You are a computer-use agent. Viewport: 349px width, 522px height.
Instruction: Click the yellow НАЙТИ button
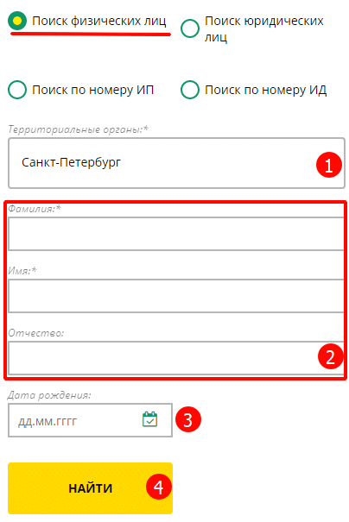point(91,488)
